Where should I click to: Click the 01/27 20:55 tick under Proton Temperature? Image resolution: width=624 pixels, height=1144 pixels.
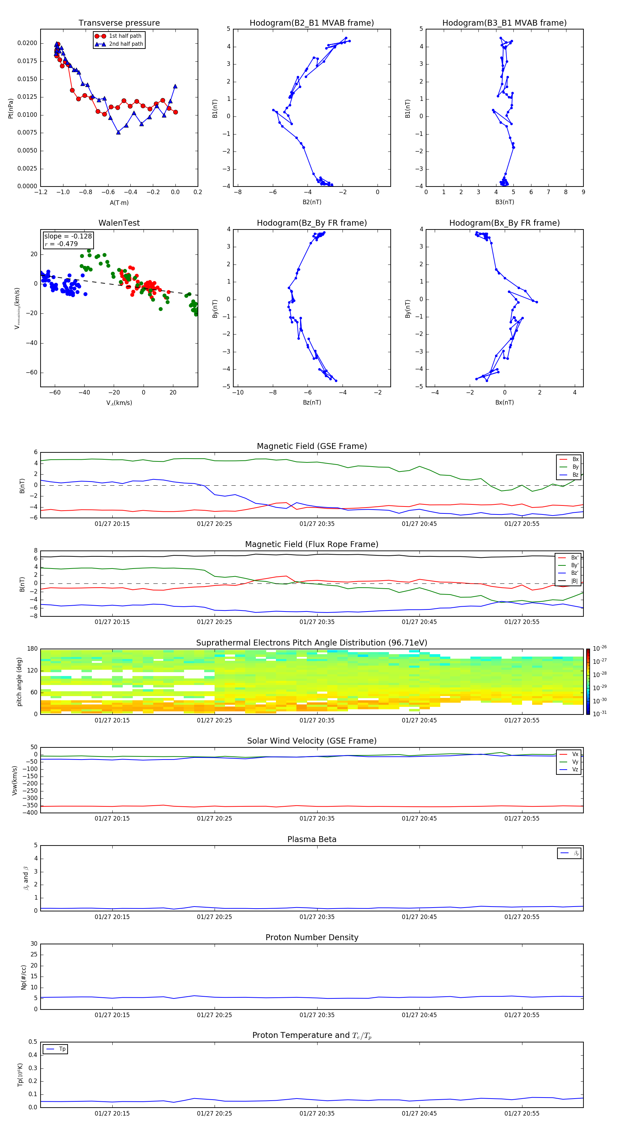click(x=522, y=1113)
